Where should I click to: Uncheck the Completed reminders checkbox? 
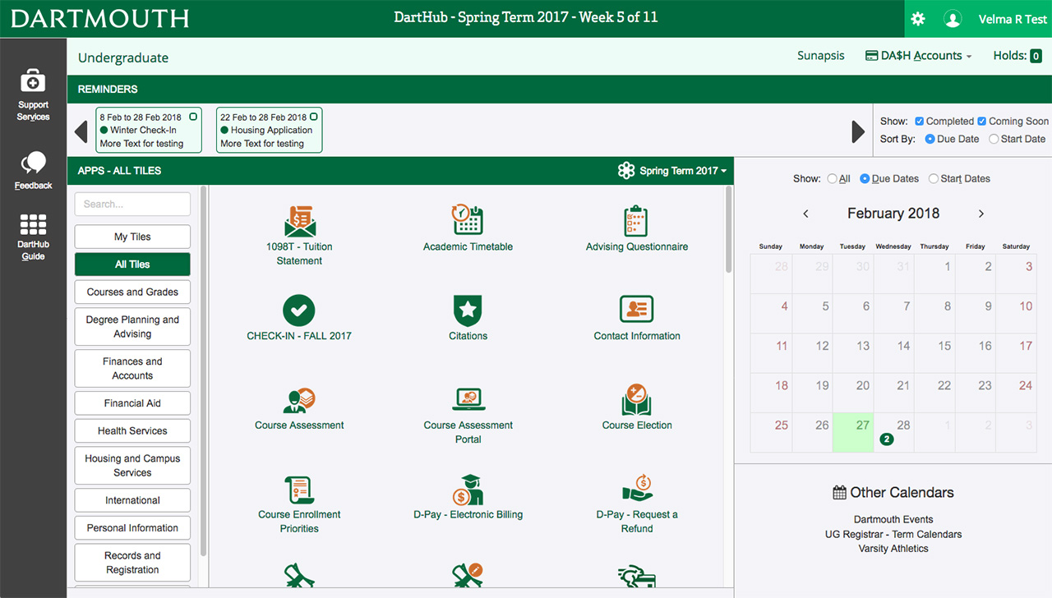coord(920,121)
